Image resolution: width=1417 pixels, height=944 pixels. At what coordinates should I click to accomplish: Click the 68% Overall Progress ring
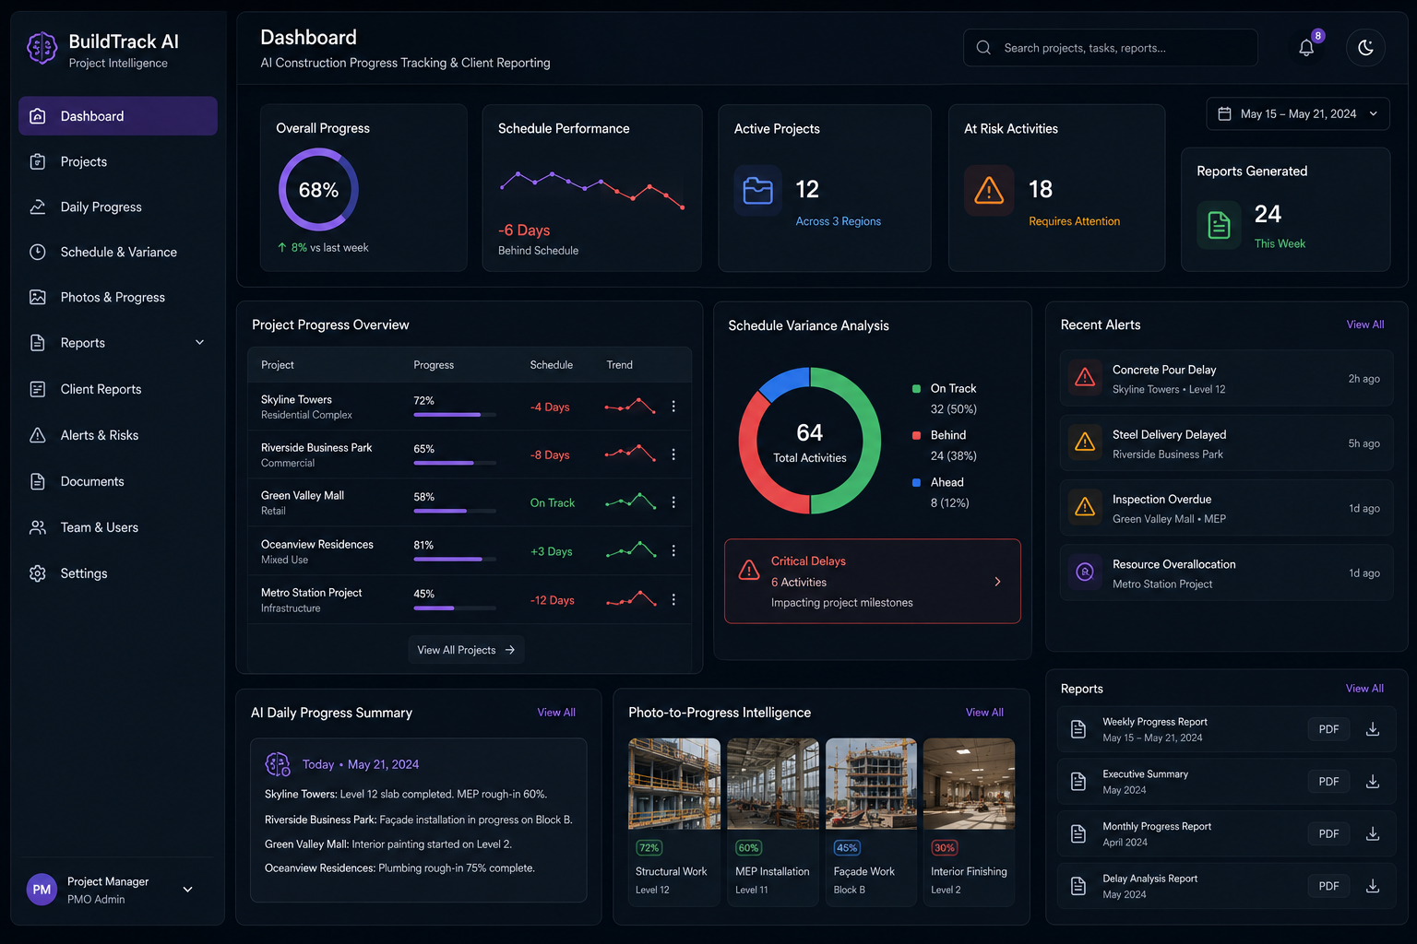tap(318, 190)
